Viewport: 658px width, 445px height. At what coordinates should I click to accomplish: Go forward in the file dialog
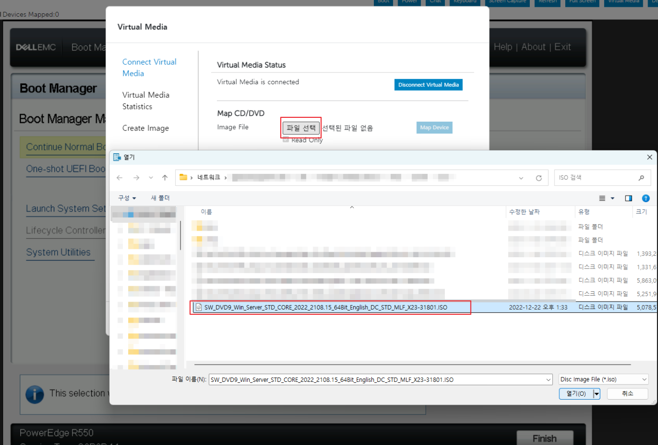pyautogui.click(x=136, y=178)
